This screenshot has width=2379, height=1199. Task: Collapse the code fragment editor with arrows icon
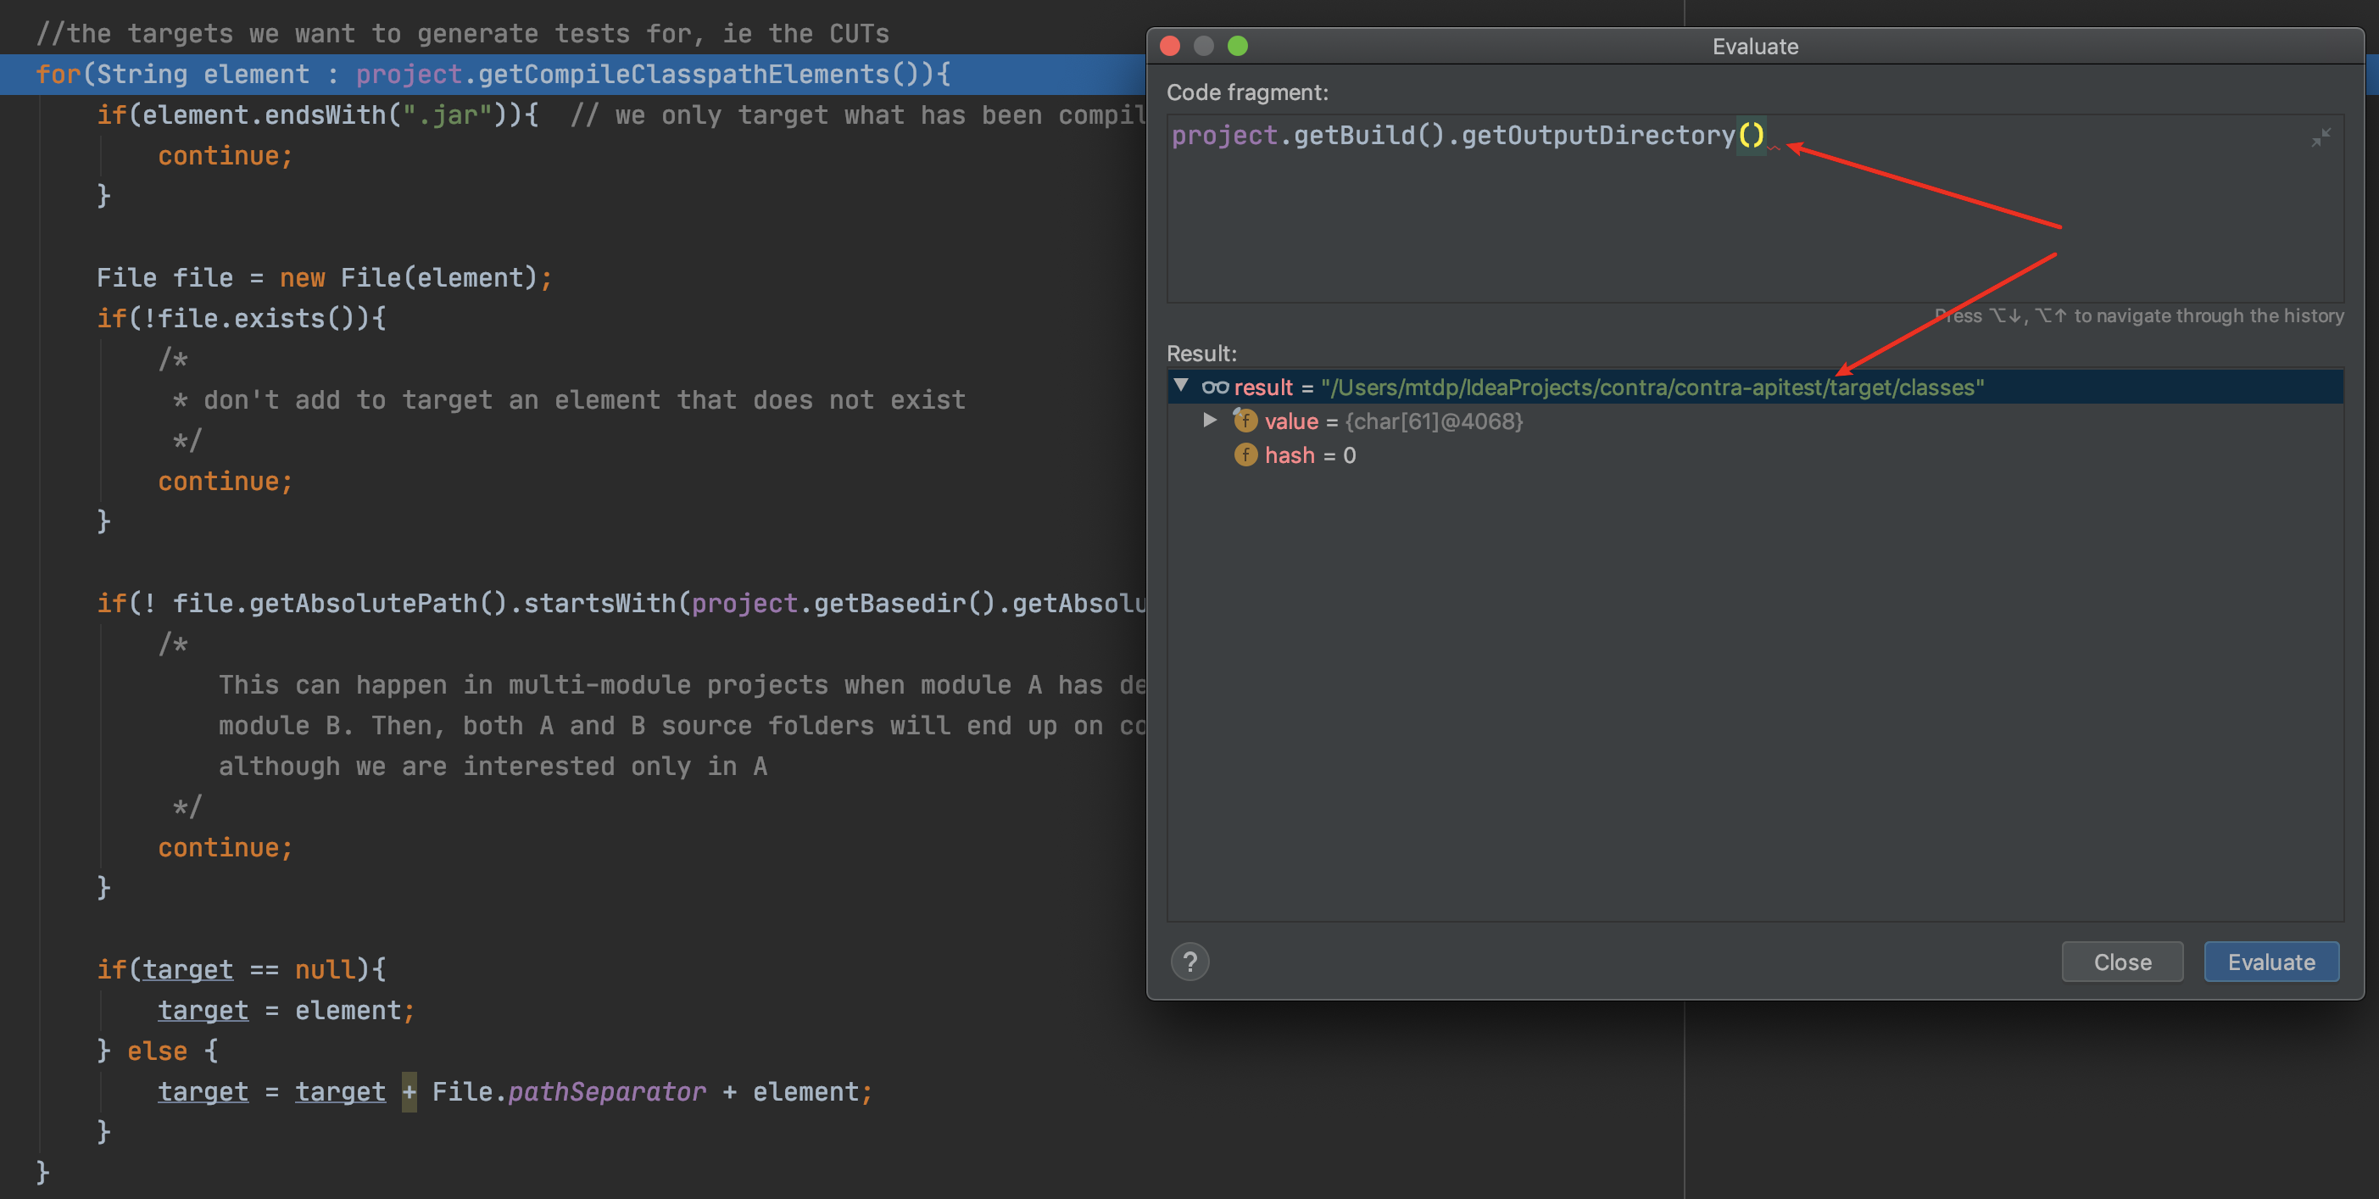pyautogui.click(x=2321, y=137)
